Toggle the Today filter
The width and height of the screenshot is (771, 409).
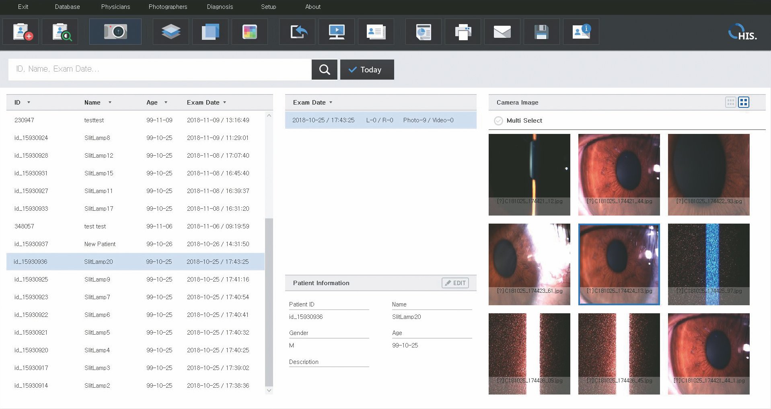click(367, 70)
